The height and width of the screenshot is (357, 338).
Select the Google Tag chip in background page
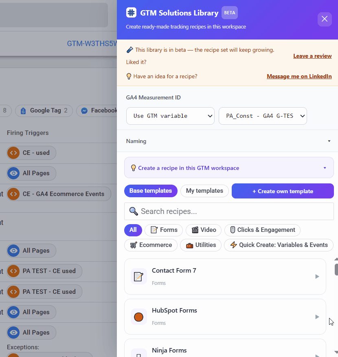point(44,111)
